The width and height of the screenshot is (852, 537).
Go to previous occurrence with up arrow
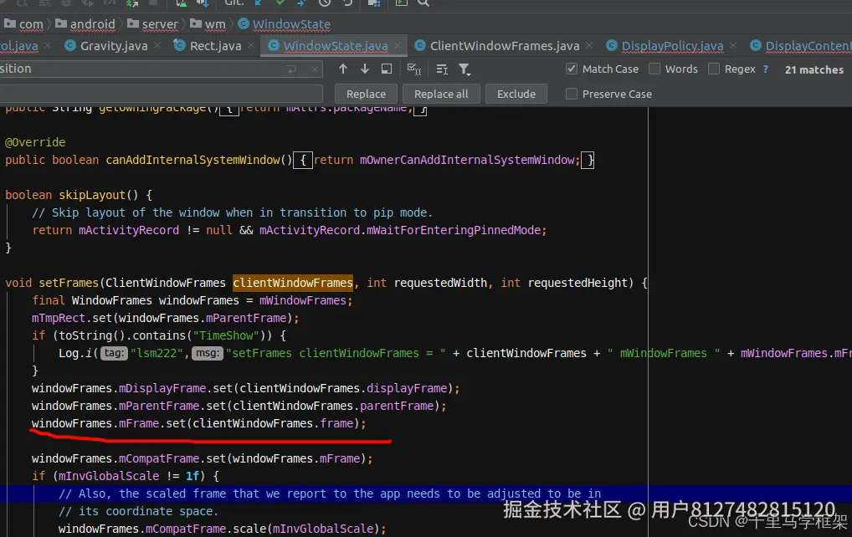pos(343,69)
